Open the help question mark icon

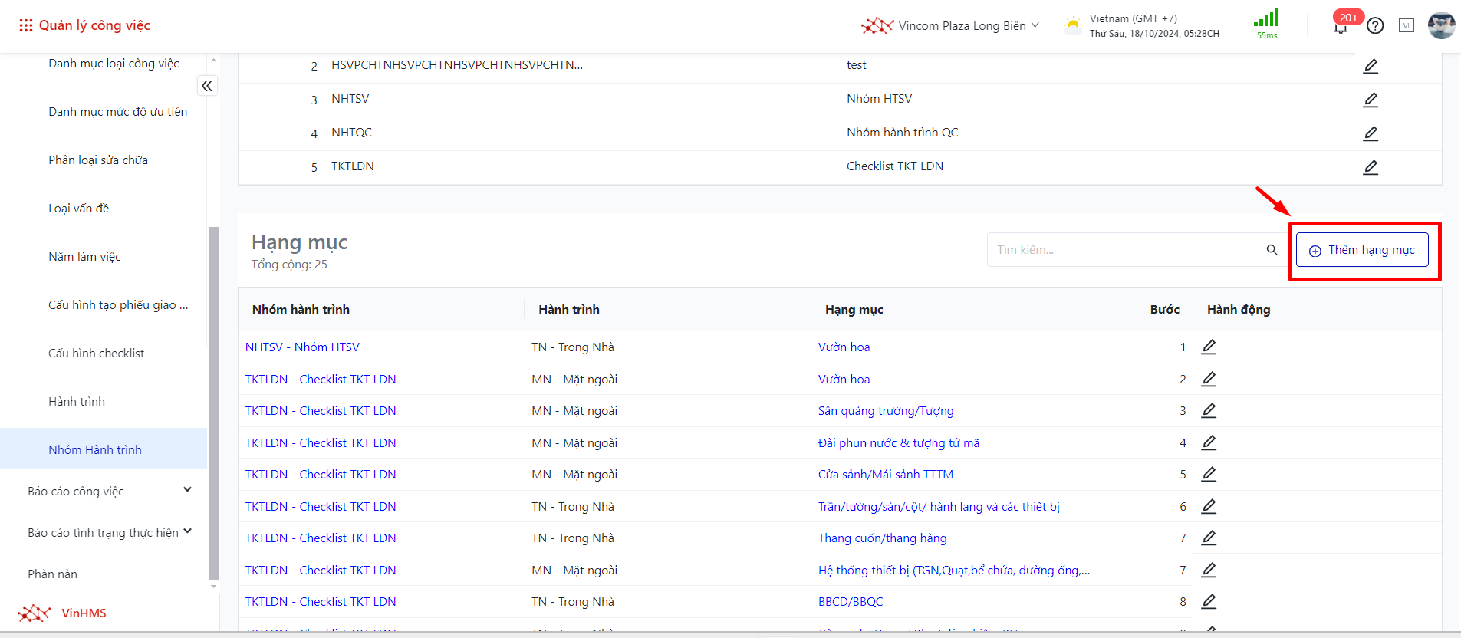point(1375,26)
